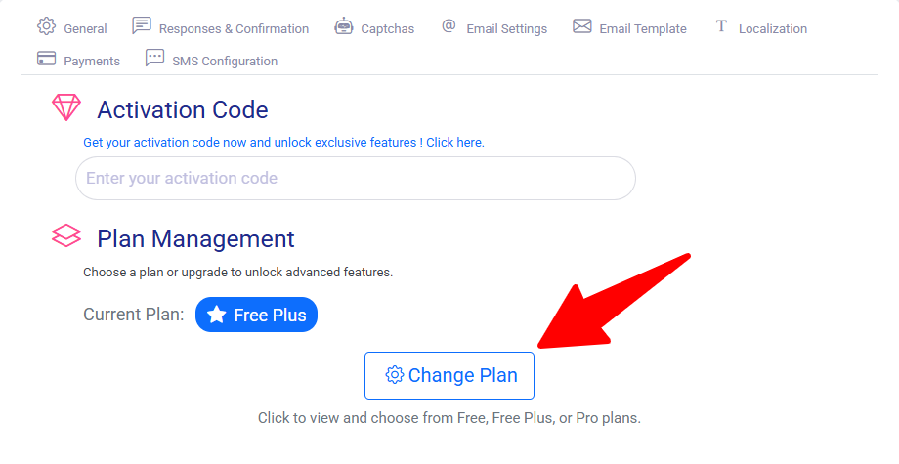Select the Localization tab

[772, 29]
